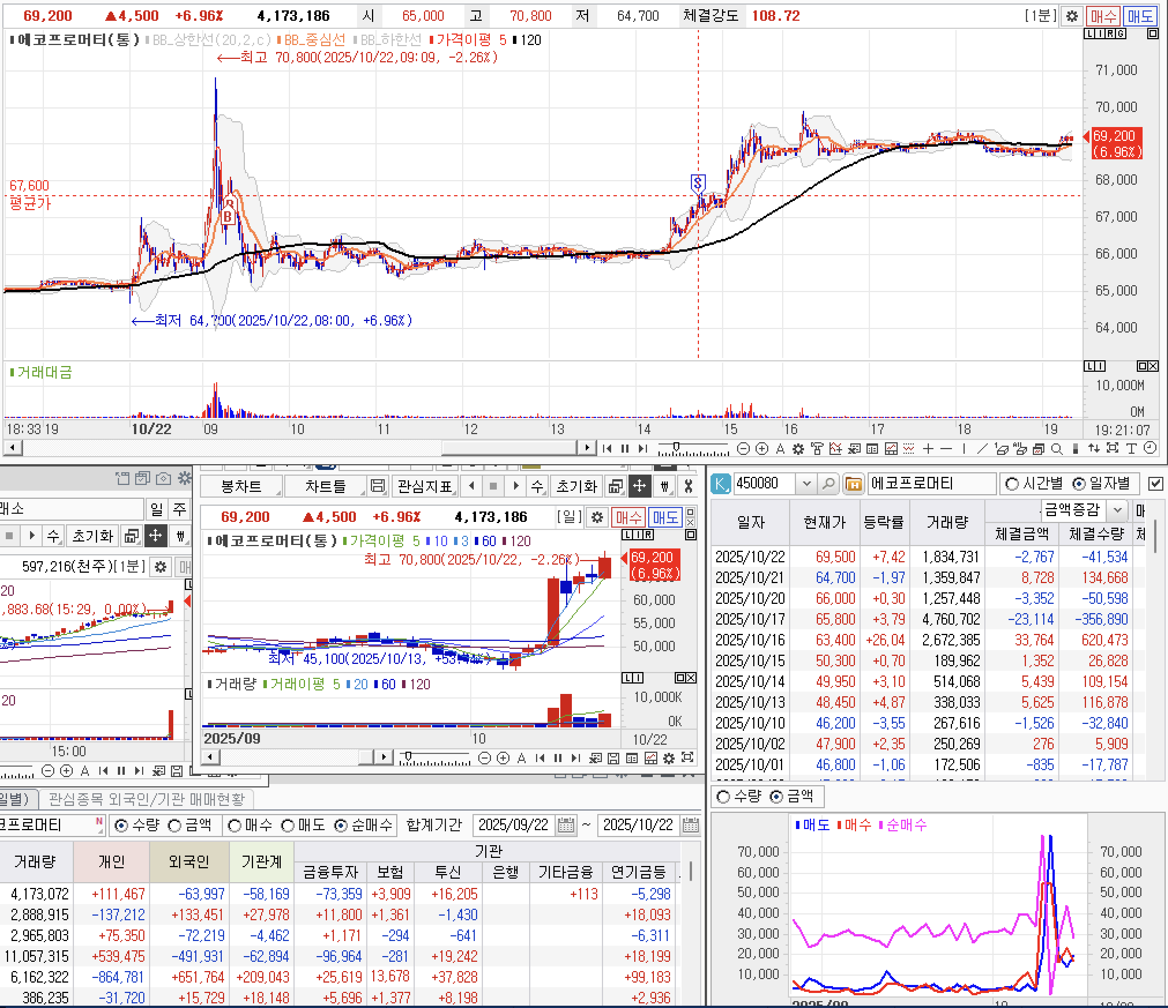Select the text T tool on main chart toolbar
1168x1008 pixels.
(1131, 449)
